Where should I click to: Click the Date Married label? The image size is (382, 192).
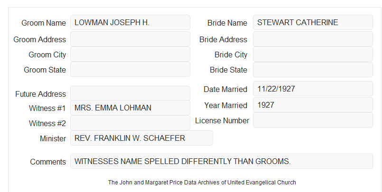pyautogui.click(x=225, y=89)
